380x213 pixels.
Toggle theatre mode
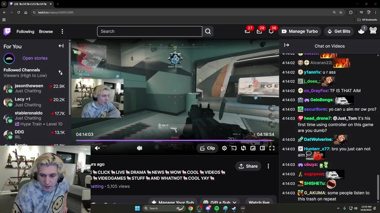(x=262, y=148)
